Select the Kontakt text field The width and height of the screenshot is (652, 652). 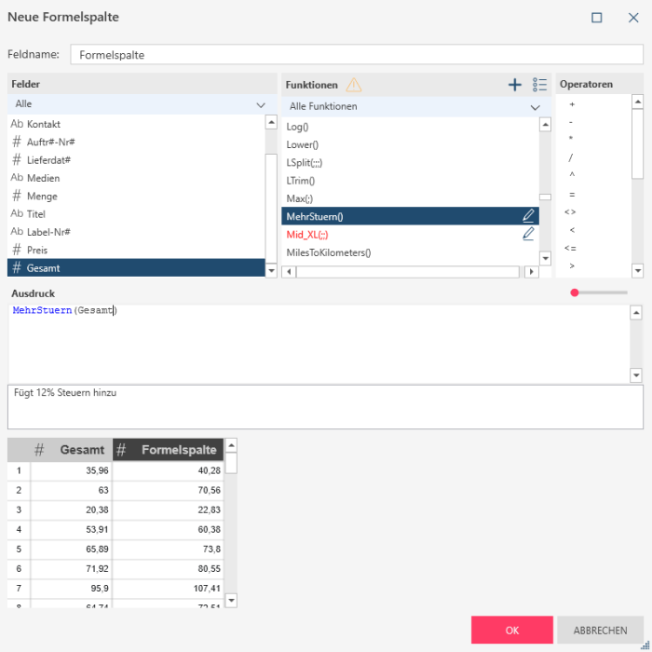tap(44, 124)
